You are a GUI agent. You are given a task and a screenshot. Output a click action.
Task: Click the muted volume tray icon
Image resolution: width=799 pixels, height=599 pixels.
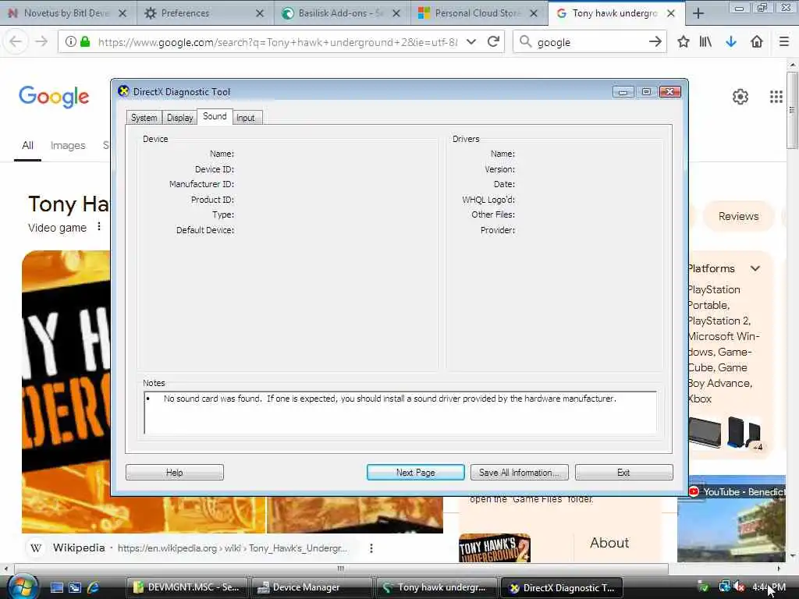pos(740,587)
